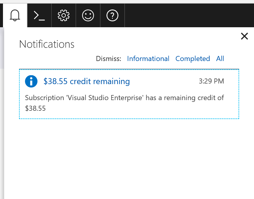Dismiss Completed notifications

click(x=192, y=59)
